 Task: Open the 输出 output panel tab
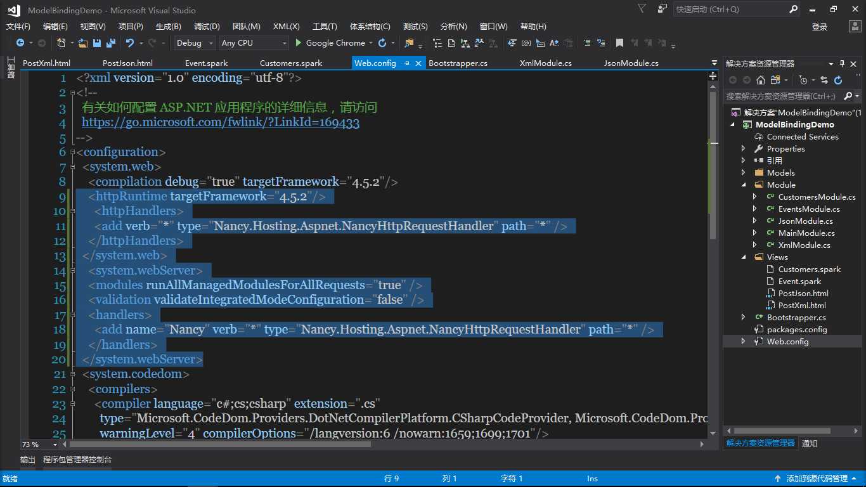pos(28,460)
